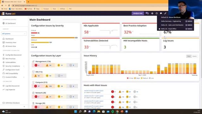202x114 pixels.
Task: Click the link icon in header
Action: (x=165, y=13)
